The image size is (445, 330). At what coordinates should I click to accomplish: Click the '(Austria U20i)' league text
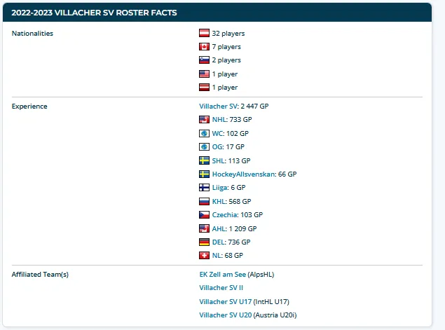pyautogui.click(x=275, y=315)
